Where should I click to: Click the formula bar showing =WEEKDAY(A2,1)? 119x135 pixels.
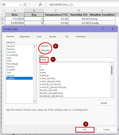click(x=82, y=4)
